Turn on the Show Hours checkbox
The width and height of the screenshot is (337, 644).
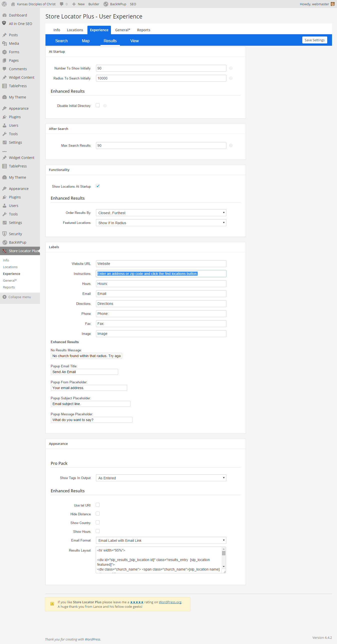click(98, 531)
